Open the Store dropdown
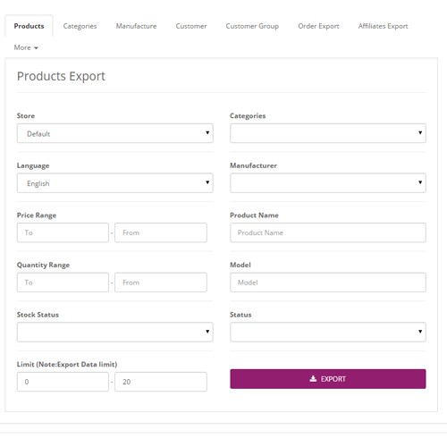The height and width of the screenshot is (447, 447). pyautogui.click(x=115, y=133)
